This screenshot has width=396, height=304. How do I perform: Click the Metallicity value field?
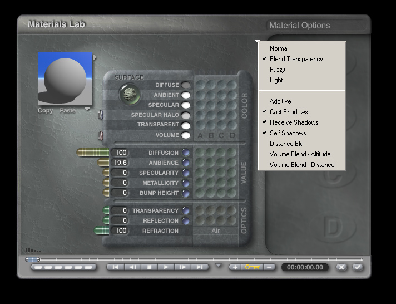coord(120,183)
